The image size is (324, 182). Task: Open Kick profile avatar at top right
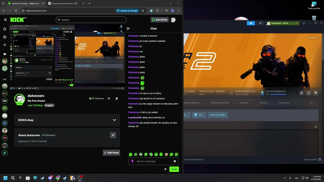coord(173,20)
